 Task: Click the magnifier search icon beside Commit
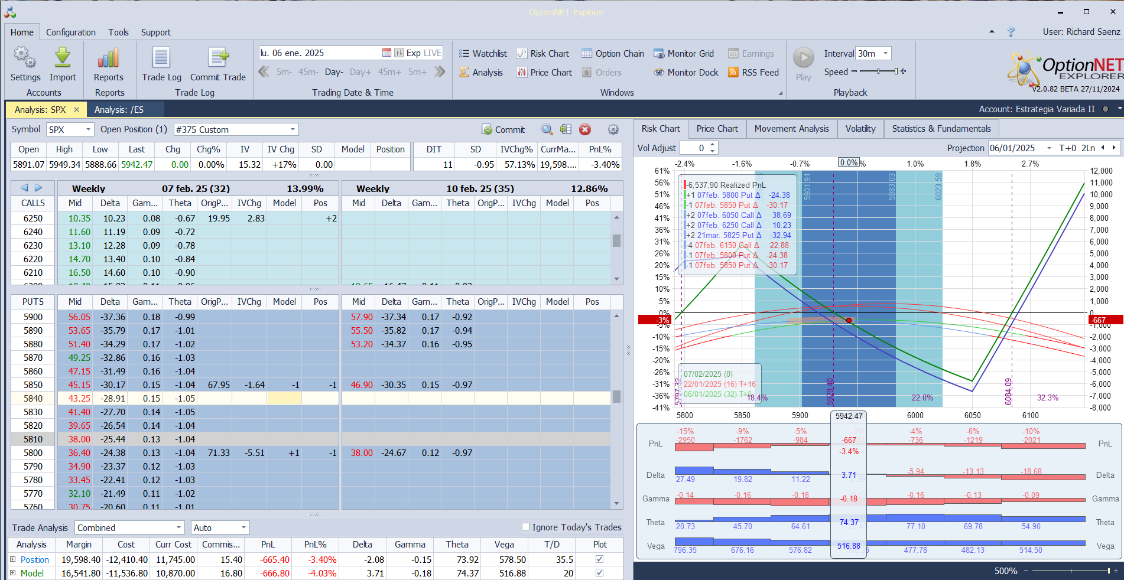547,129
